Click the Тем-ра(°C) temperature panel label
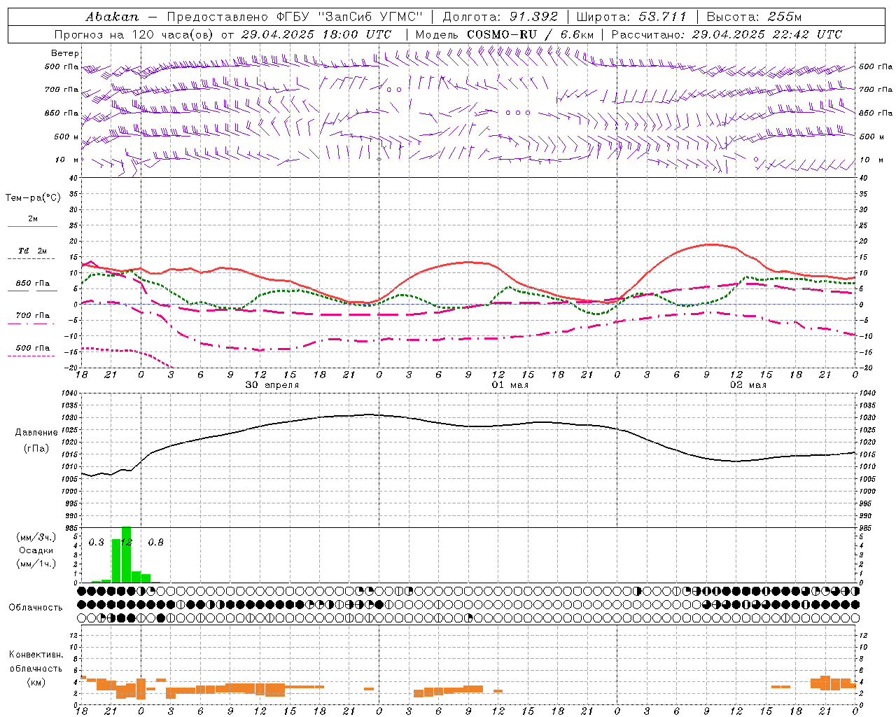 pos(33,197)
